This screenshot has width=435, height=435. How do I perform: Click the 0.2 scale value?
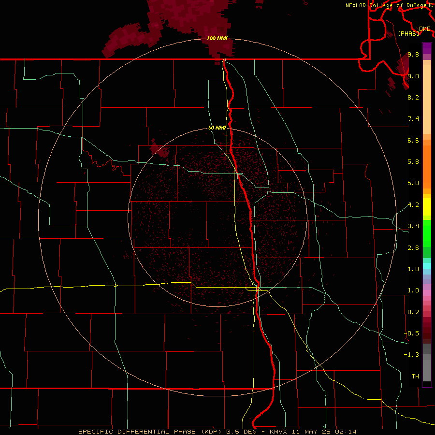(413, 312)
